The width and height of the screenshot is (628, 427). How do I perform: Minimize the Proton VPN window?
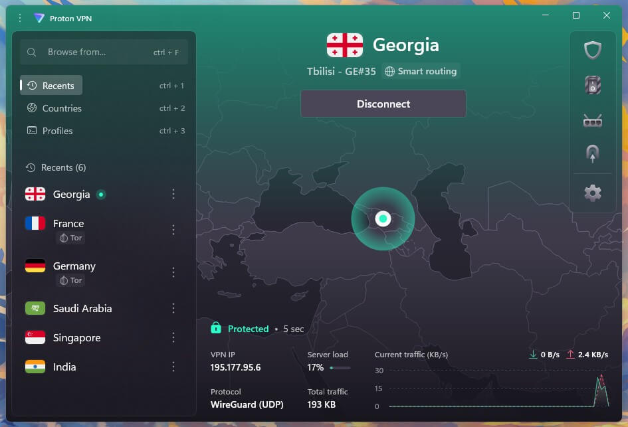545,15
